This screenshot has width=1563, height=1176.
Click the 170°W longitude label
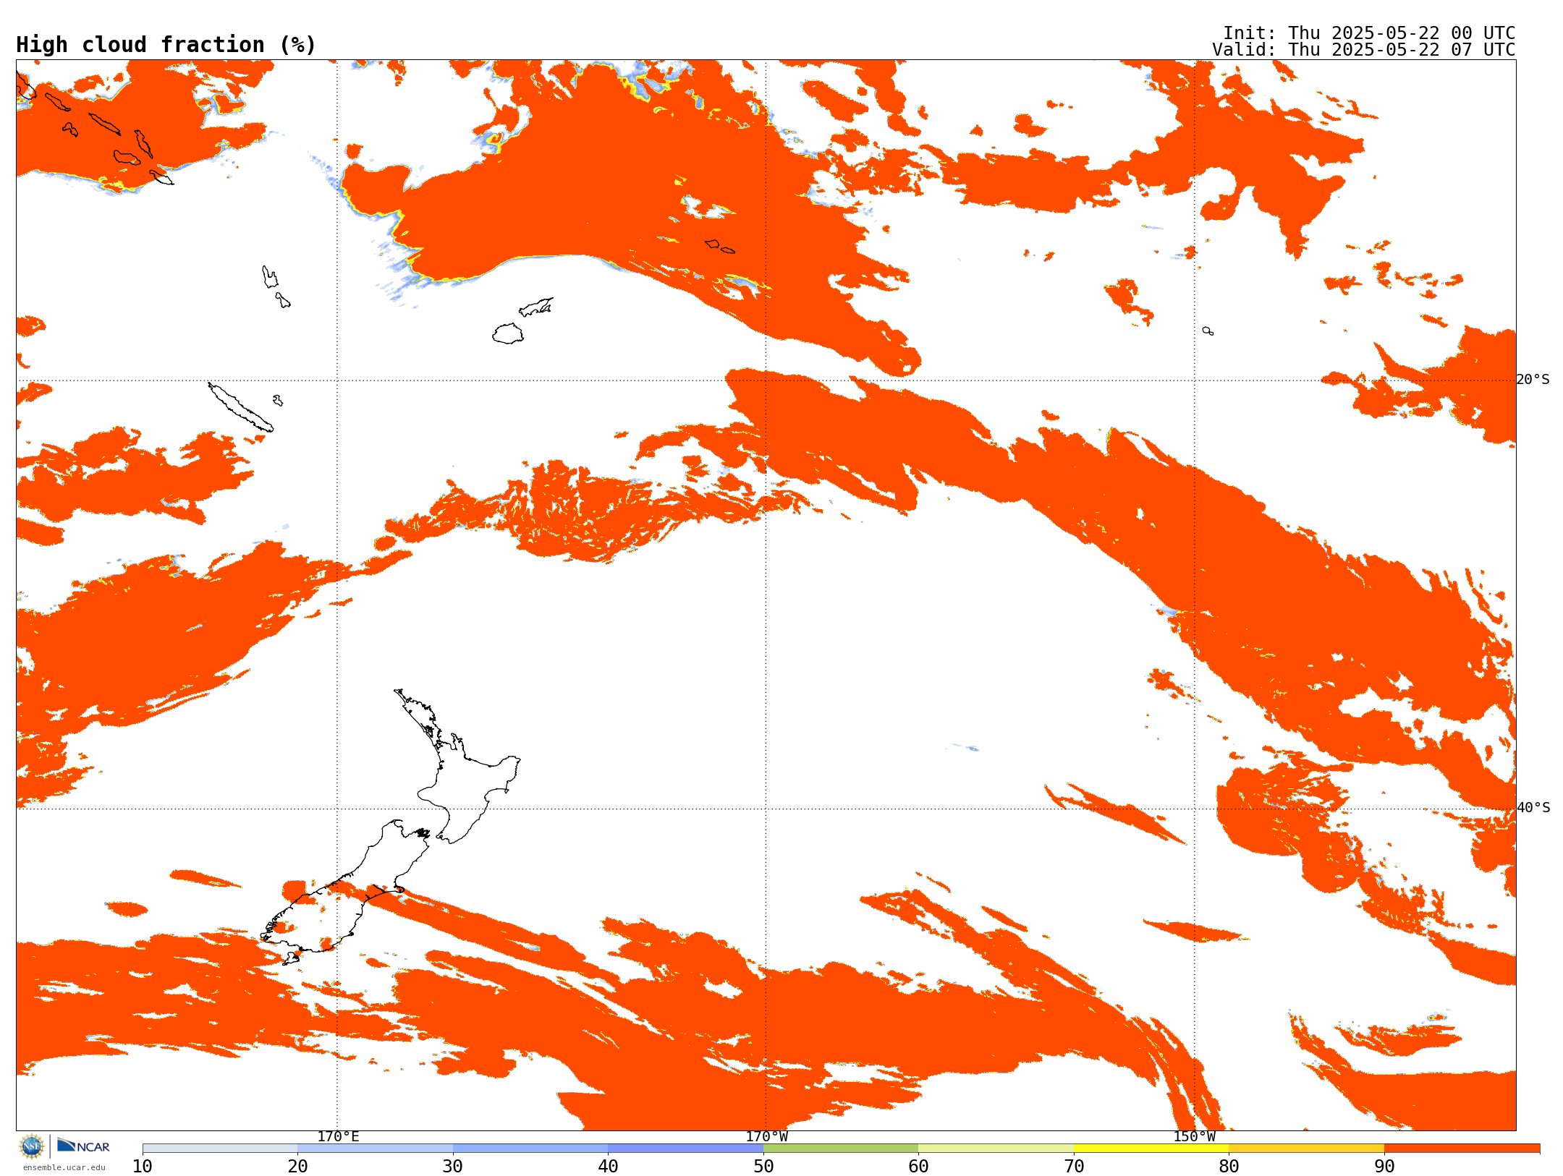767,1136
